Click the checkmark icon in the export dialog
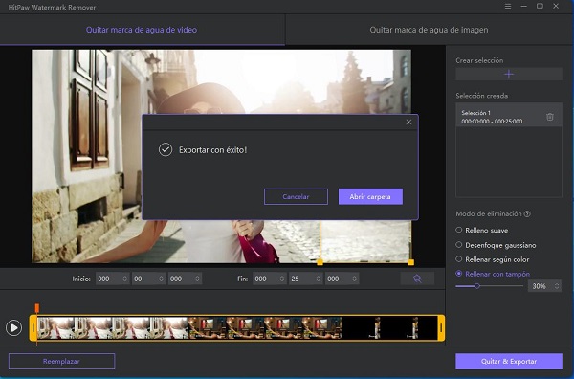Image resolution: width=574 pixels, height=379 pixels. point(166,149)
